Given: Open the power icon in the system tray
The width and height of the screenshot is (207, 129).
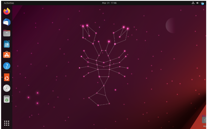Looking at the screenshot, I should click(202, 3).
